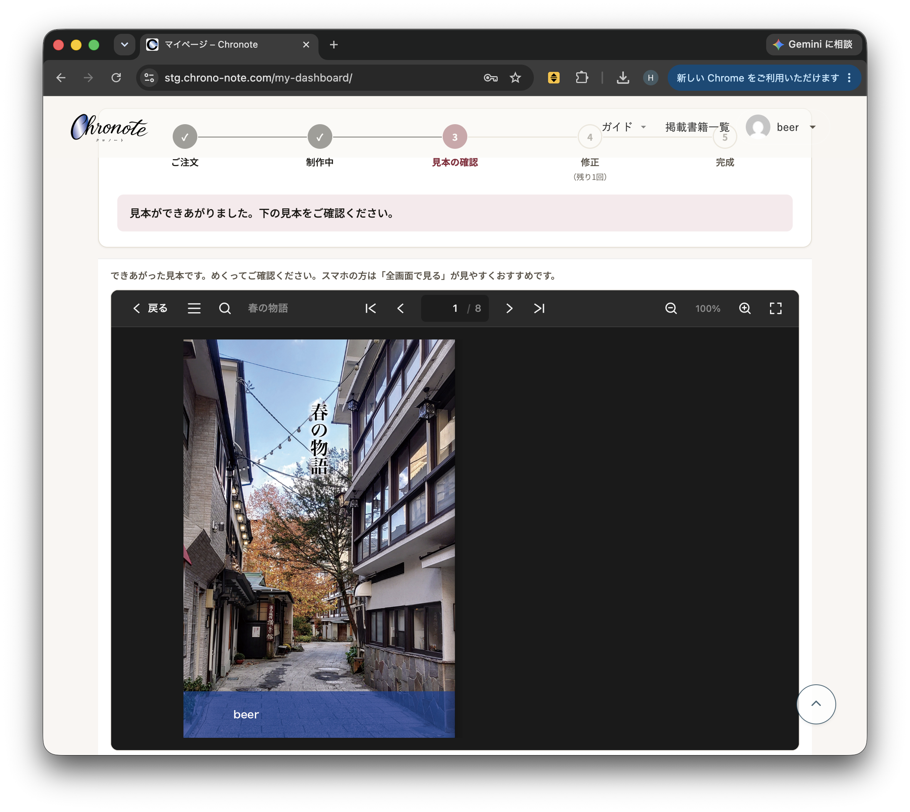Screen dimensions: 910x812
Task: Click the search magnifier in viewer toolbar
Action: (x=225, y=308)
